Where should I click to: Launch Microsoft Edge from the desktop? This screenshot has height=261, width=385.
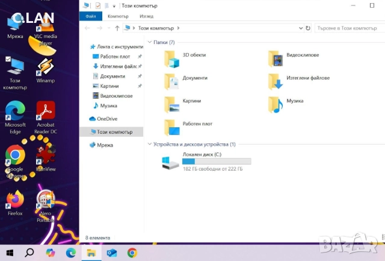(15, 118)
